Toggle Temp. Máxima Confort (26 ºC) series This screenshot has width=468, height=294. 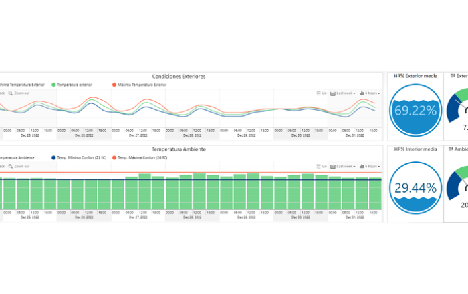click(x=145, y=158)
